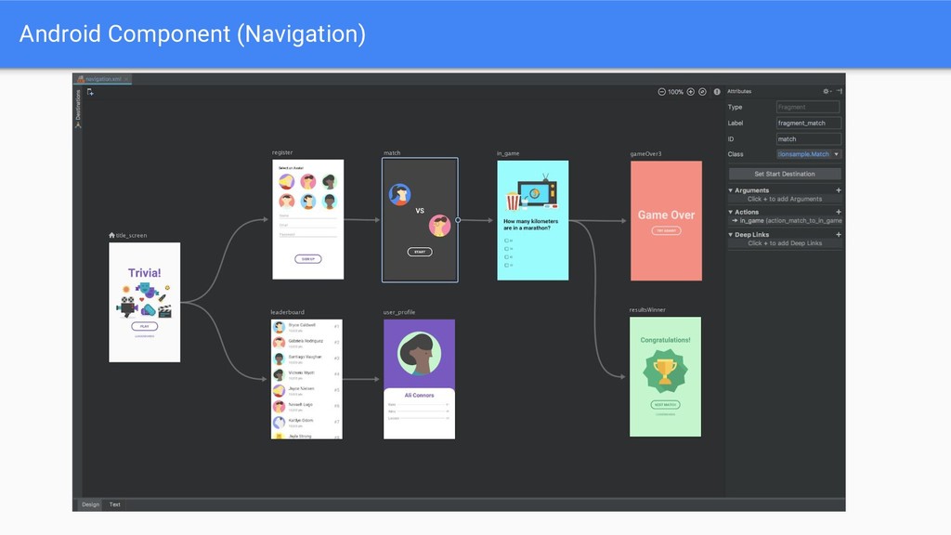Click the register destination label
Image resolution: width=951 pixels, height=535 pixels.
[x=282, y=153]
